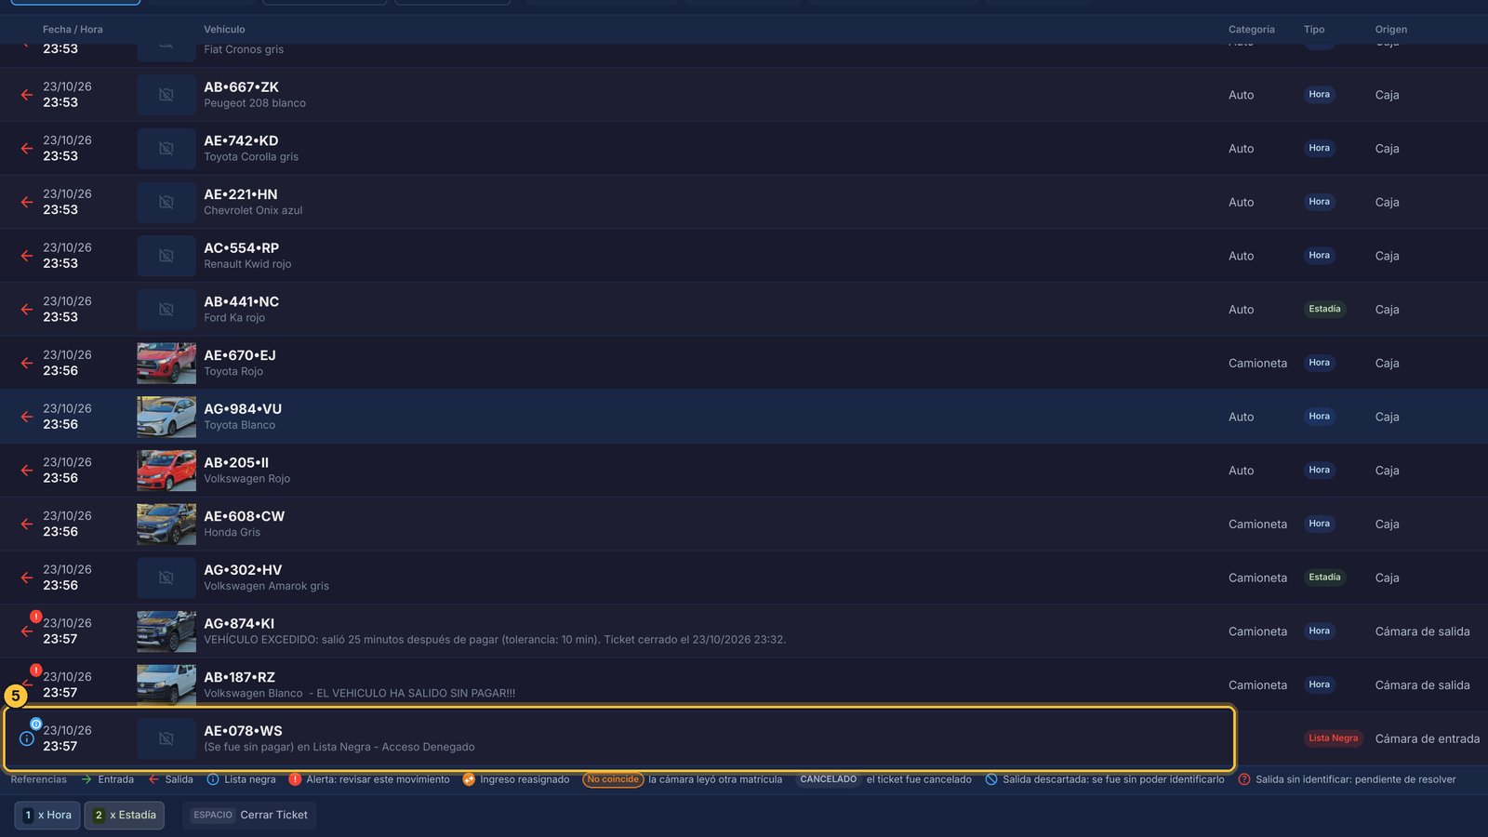This screenshot has width=1488, height=837.
Task: Click exit arrow icon for AC•554•RP row
Action: click(27, 256)
